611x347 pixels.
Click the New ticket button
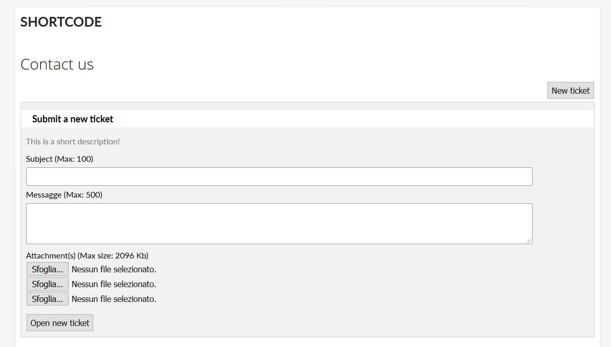[571, 91]
